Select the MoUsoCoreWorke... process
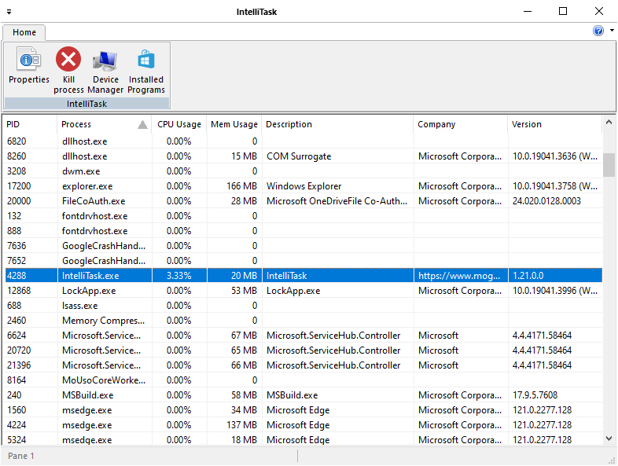Image resolution: width=618 pixels, height=466 pixels. tap(303, 380)
